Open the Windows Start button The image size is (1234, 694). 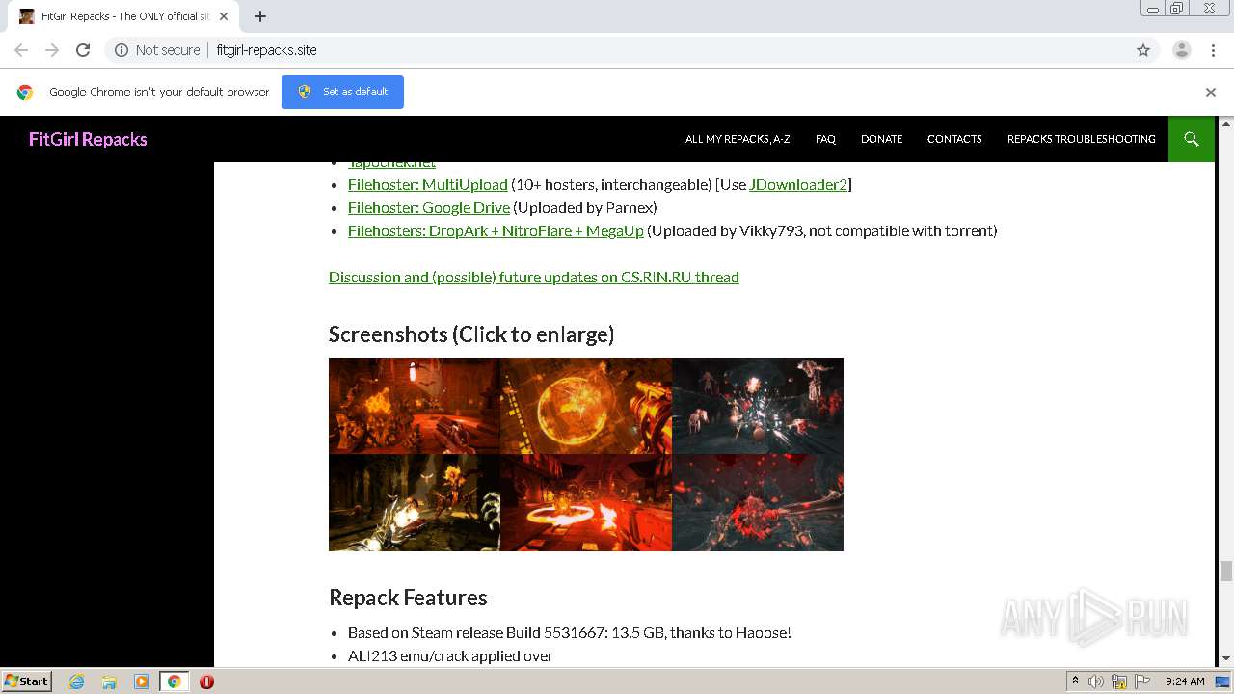coord(26,681)
